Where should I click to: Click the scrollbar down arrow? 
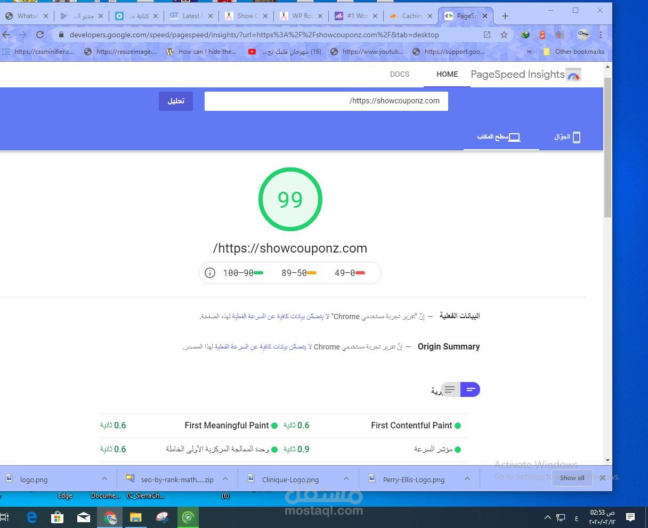[x=607, y=460]
